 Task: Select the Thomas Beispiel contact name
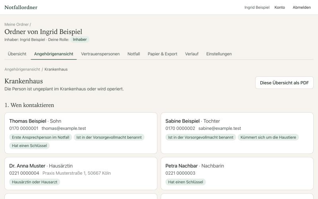coord(28,121)
